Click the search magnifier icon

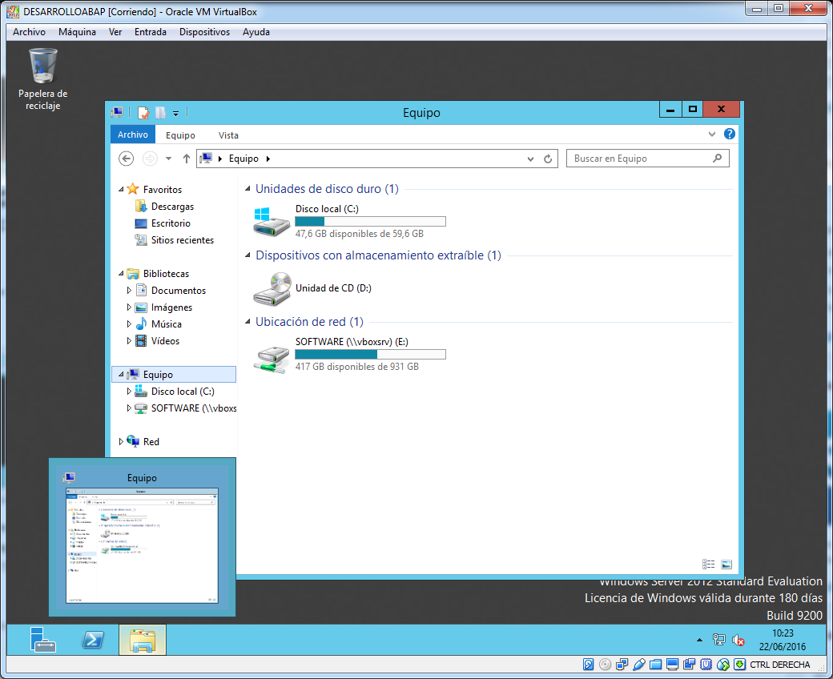click(717, 159)
